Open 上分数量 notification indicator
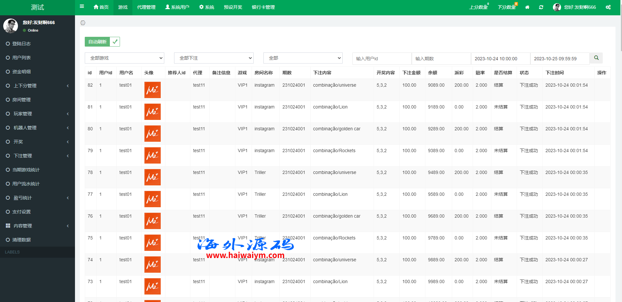The image size is (622, 302). click(x=478, y=7)
